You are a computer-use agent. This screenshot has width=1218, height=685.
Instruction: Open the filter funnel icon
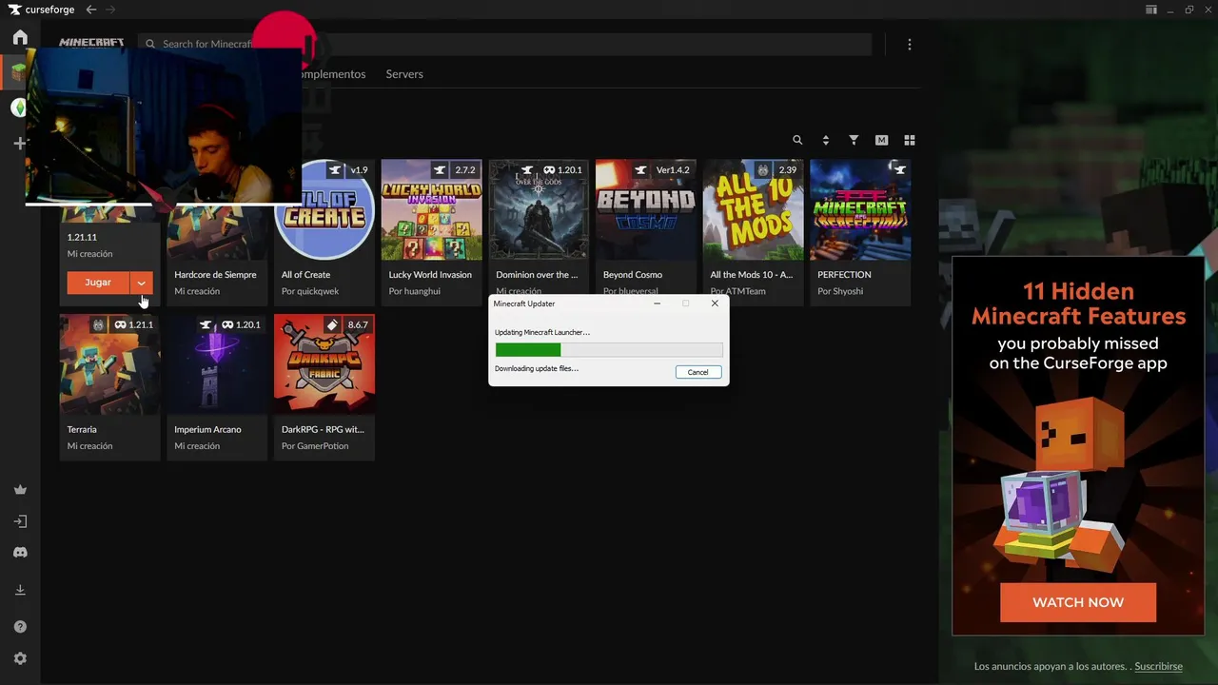(x=854, y=140)
